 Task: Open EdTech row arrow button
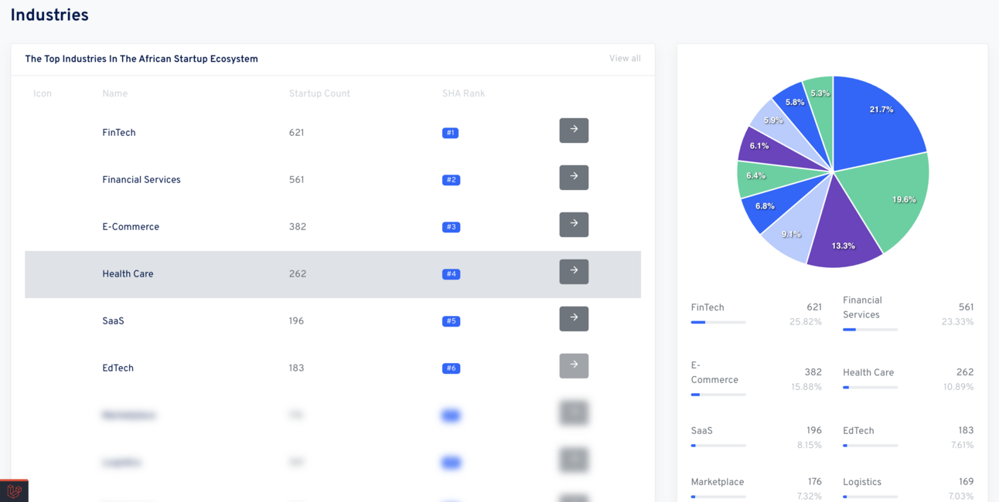coord(574,366)
